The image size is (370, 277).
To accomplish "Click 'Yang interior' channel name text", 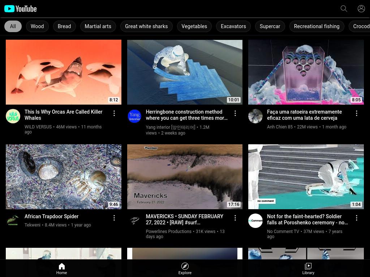I will point(171,127).
